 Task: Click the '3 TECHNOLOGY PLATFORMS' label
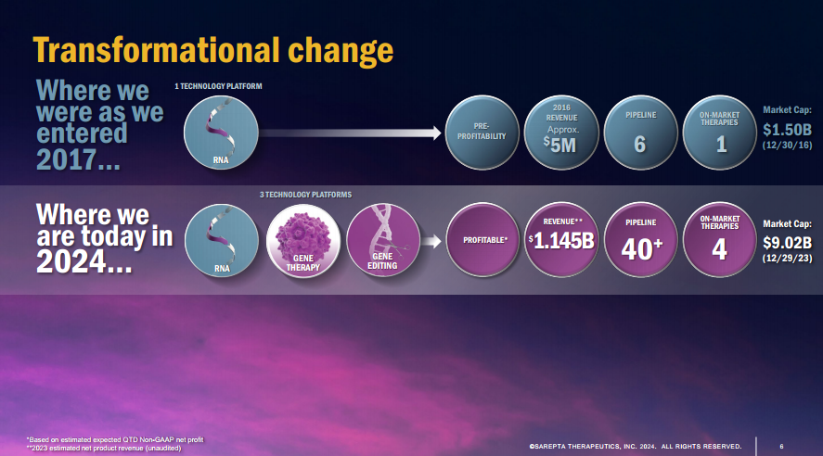pos(305,195)
